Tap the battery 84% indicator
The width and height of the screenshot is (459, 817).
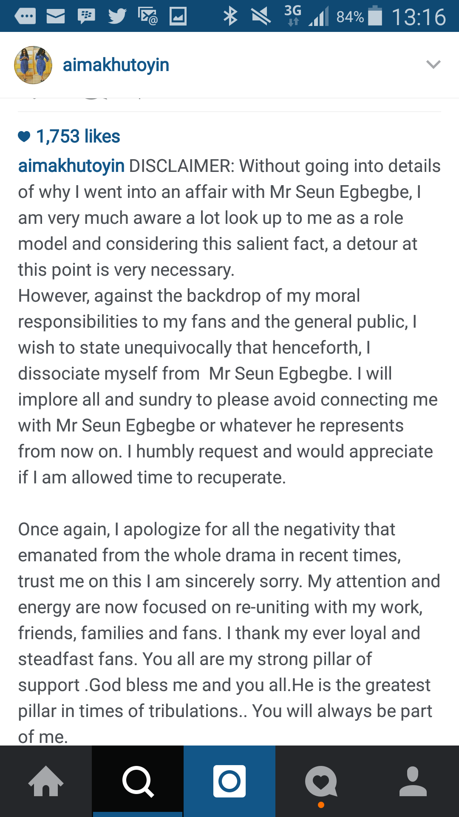click(x=360, y=17)
